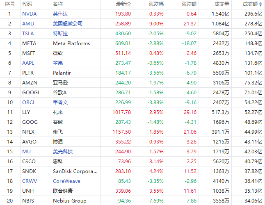Select META latest price 609.01
Viewport: 265px width, 205px height.
[x=123, y=43]
